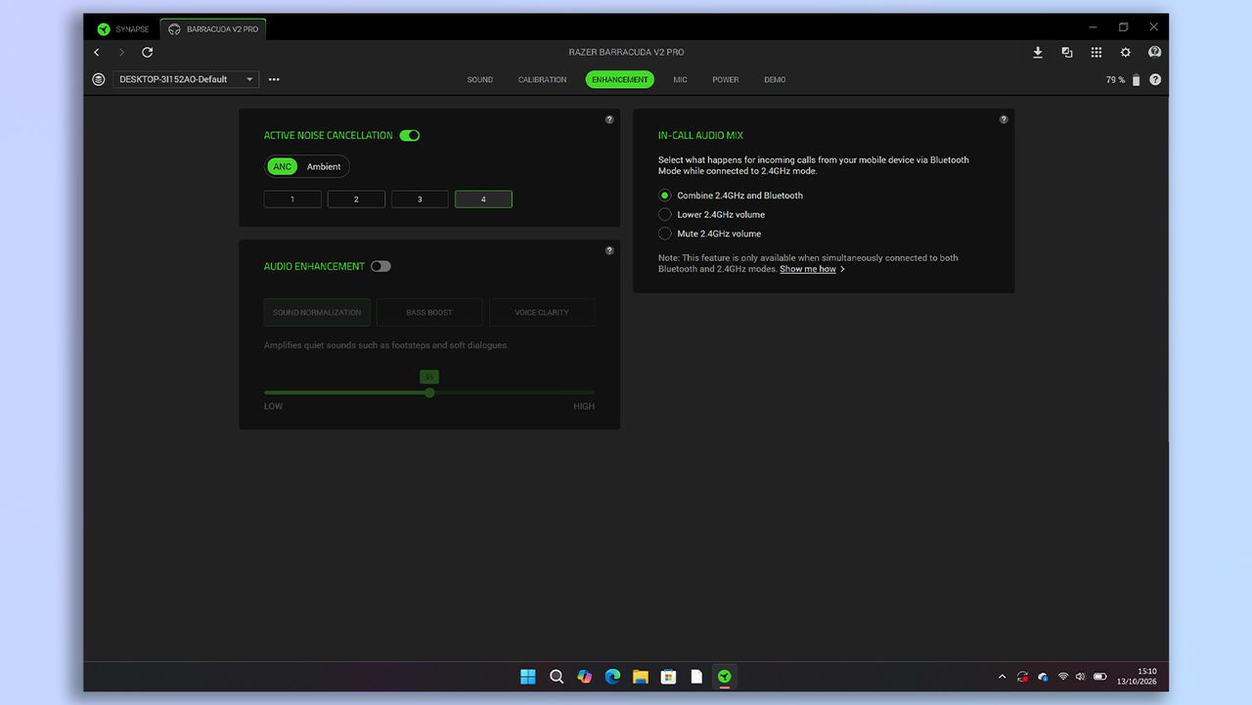Enable the Audio Enhancement switch
Image resolution: width=1252 pixels, height=705 pixels.
pyautogui.click(x=380, y=266)
